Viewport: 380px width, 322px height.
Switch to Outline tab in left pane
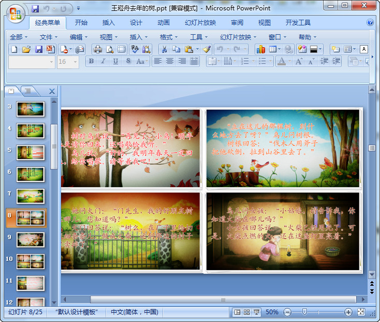click(28, 91)
